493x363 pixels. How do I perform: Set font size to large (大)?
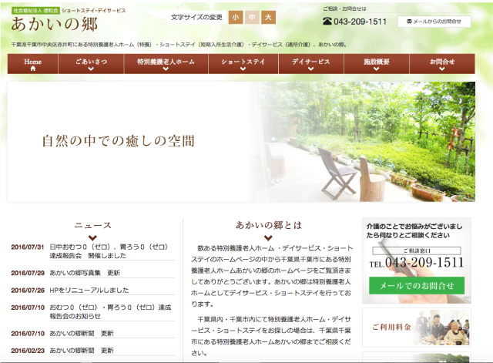click(x=268, y=17)
